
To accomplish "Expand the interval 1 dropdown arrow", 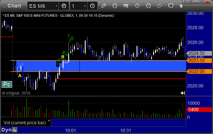I will point(85,6).
